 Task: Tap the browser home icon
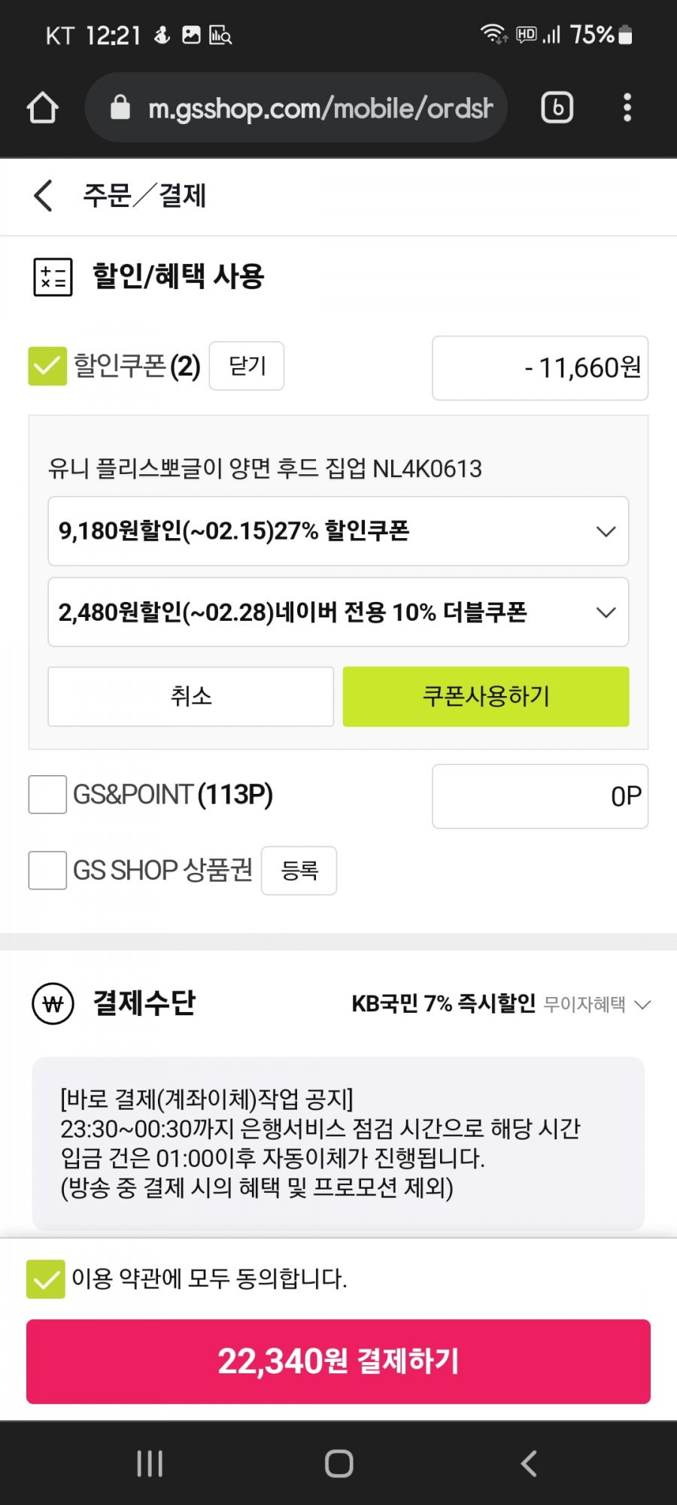43,108
